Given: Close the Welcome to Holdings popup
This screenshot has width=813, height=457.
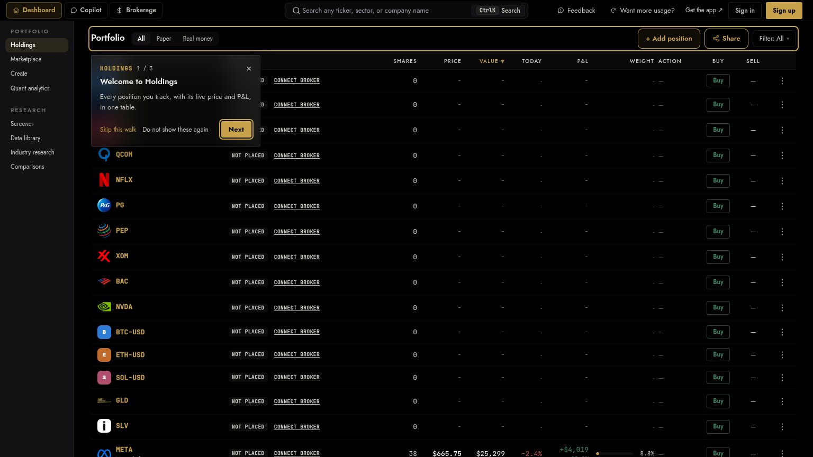Looking at the screenshot, I should click(249, 68).
